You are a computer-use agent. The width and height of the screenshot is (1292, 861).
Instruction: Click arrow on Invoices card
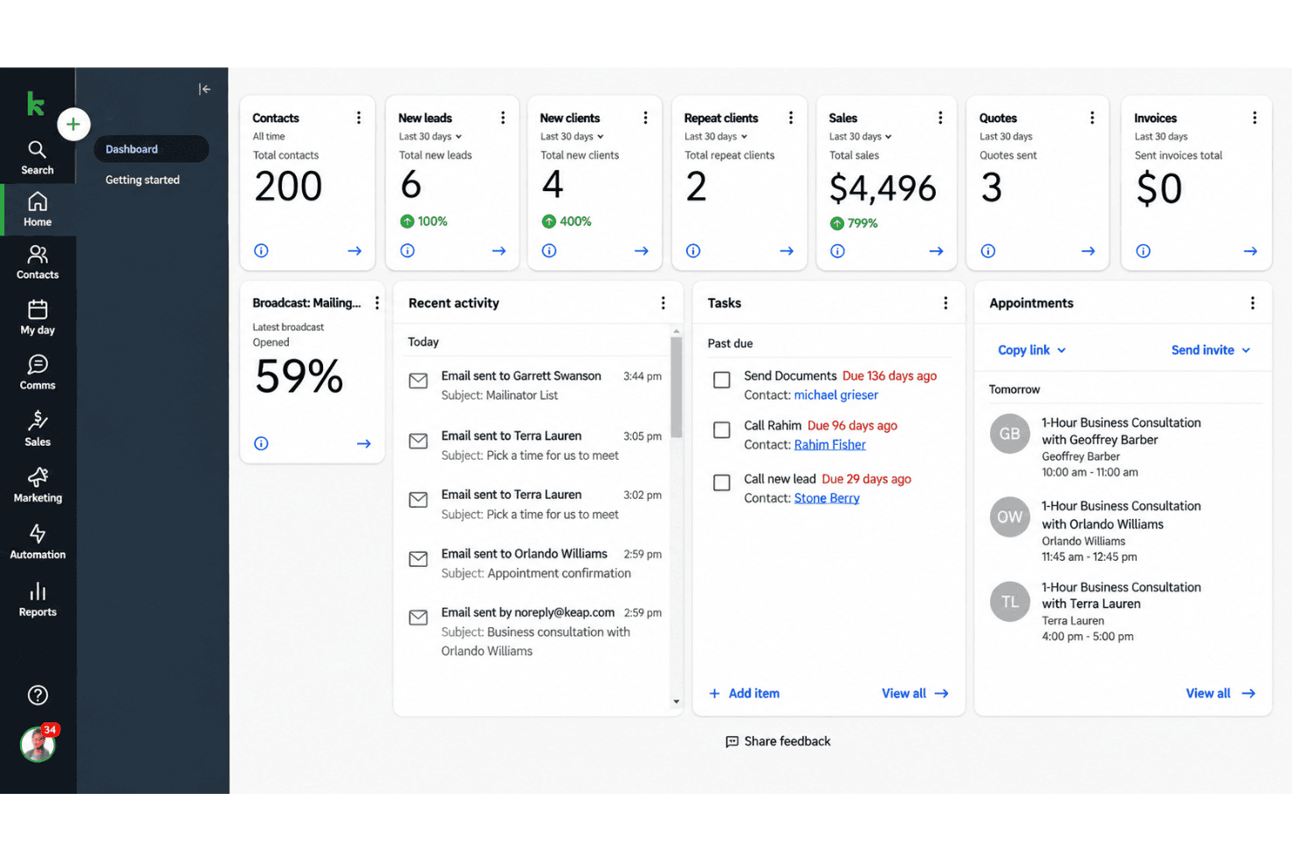(x=1250, y=251)
